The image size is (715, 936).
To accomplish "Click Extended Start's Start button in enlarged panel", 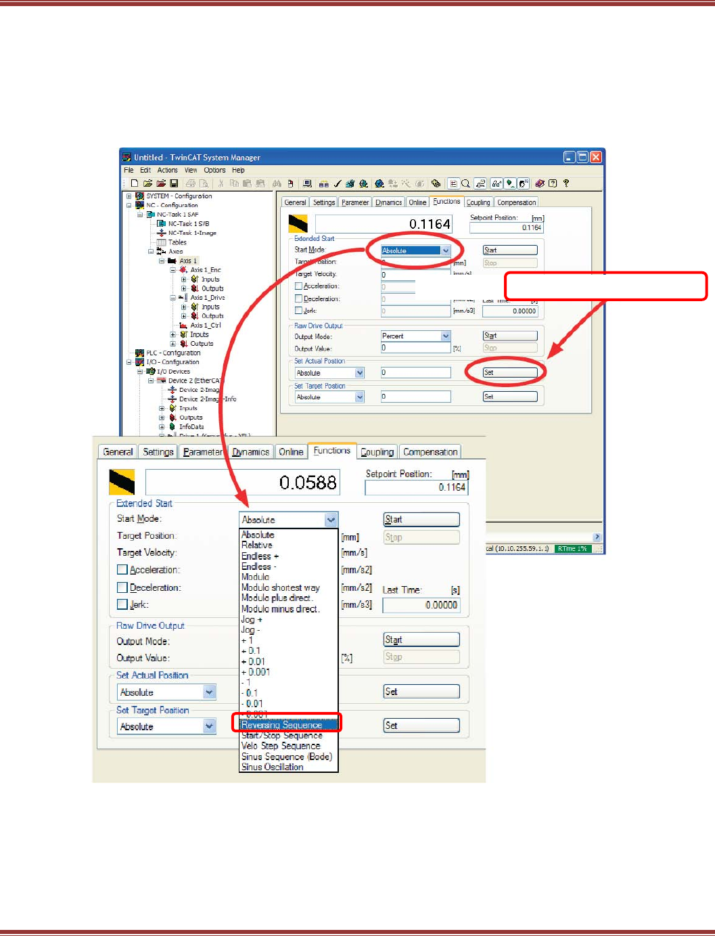I will click(x=421, y=519).
